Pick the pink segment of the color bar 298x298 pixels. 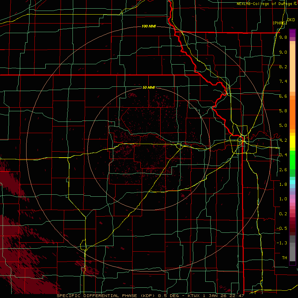292,201
